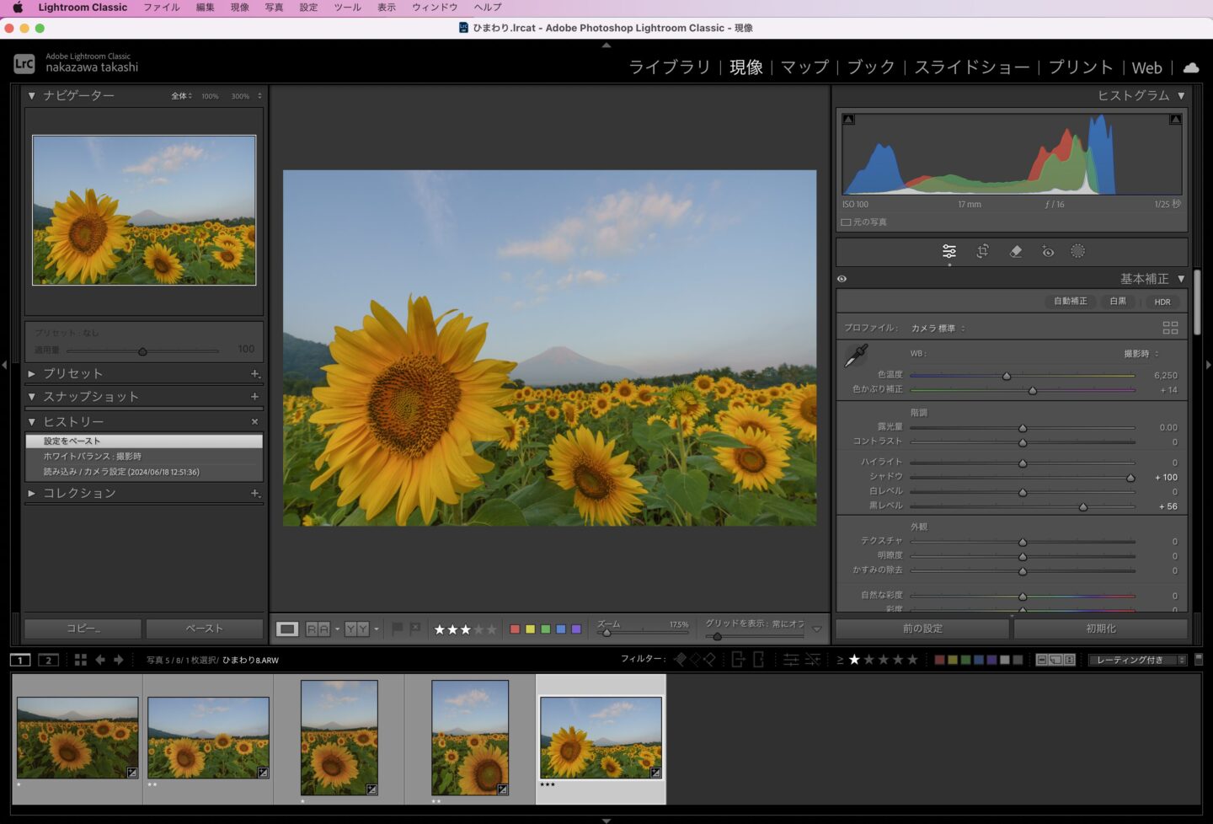1213x824 pixels.
Task: Open grid view from filmstrip bar
Action: [81, 660]
